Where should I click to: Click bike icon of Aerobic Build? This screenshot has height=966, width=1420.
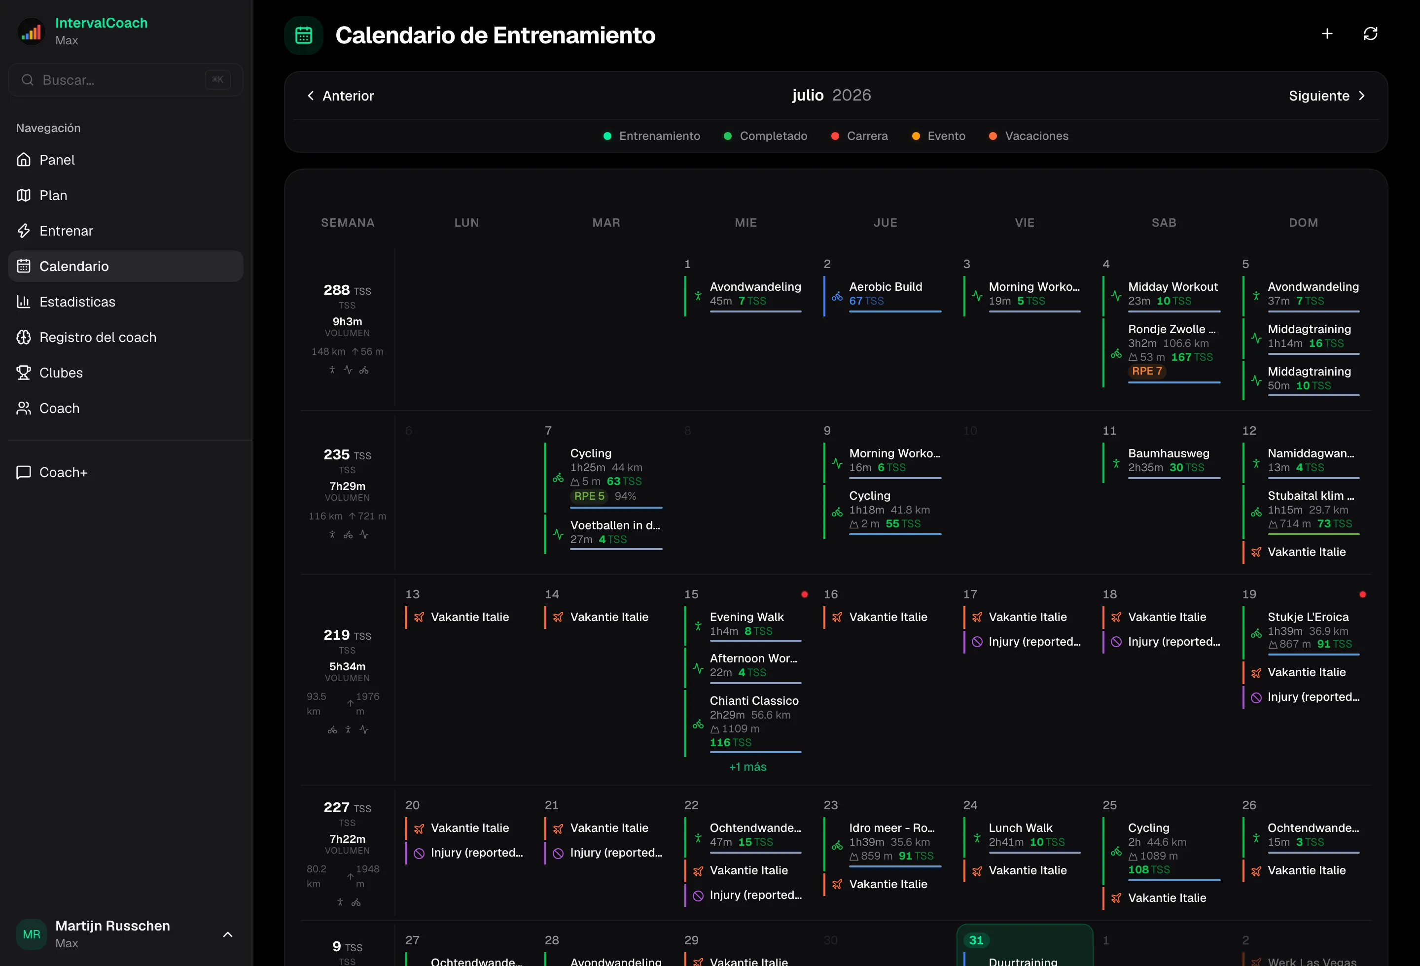click(837, 296)
